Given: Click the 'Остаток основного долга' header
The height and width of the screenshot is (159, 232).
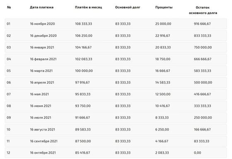Looking at the screenshot, I should click(203, 10).
